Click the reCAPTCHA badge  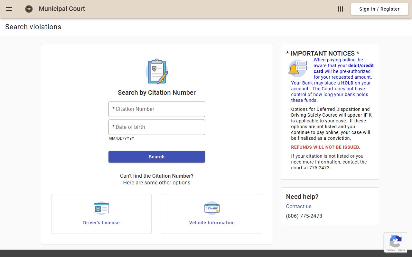(x=396, y=243)
